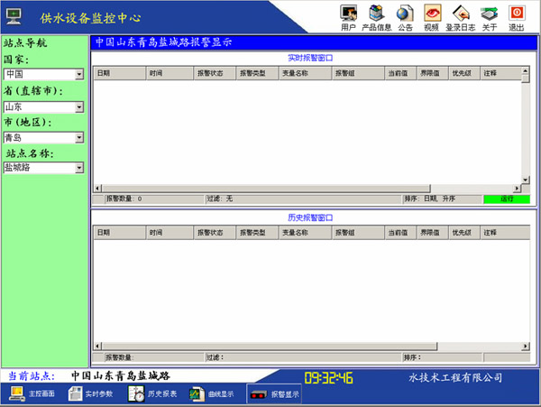Screen dimensions: 541x407
Task: Click 日期 column header in real-time alarm table
Action: point(119,73)
